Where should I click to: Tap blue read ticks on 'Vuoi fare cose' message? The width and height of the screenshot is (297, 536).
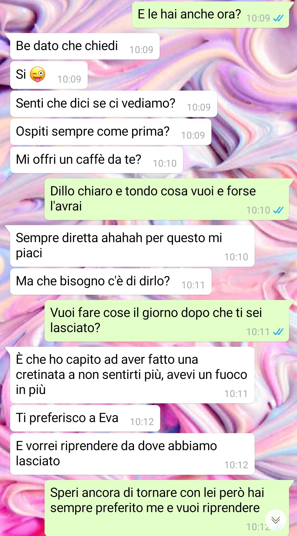pyautogui.click(x=278, y=332)
